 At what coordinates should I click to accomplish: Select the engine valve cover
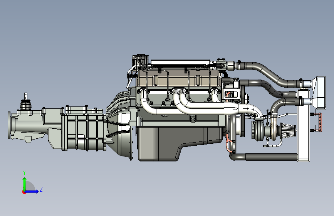click(179, 78)
